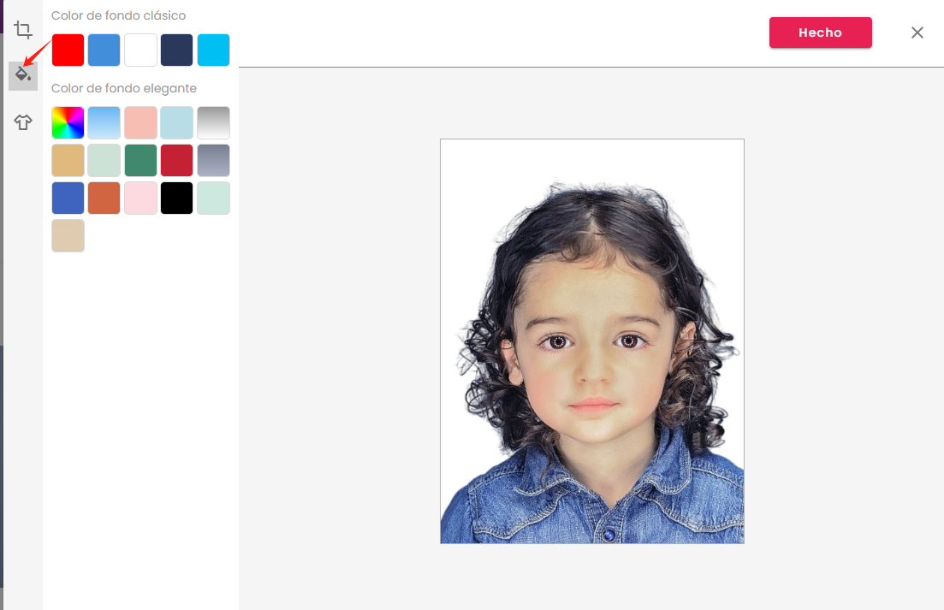Open the clothing t-shirt tool
Screen dimensions: 944x610
[x=23, y=122]
